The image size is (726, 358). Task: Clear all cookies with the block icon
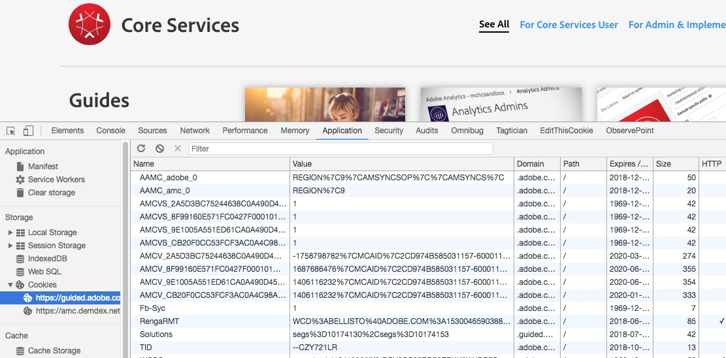[159, 148]
